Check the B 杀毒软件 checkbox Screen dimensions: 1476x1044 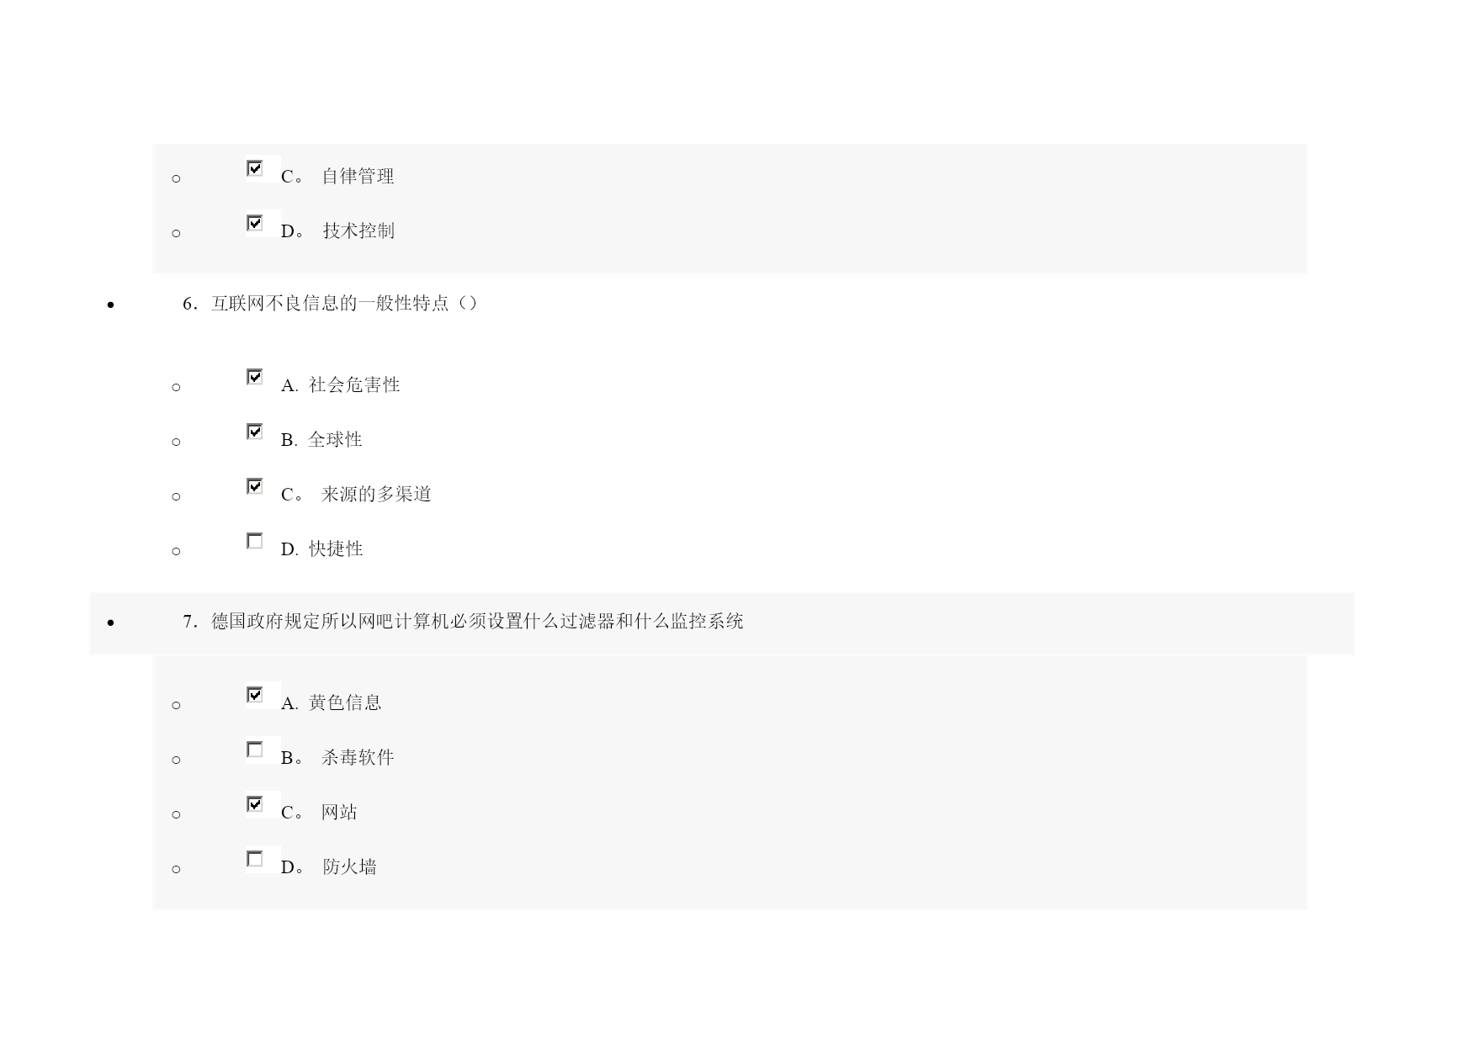255,750
